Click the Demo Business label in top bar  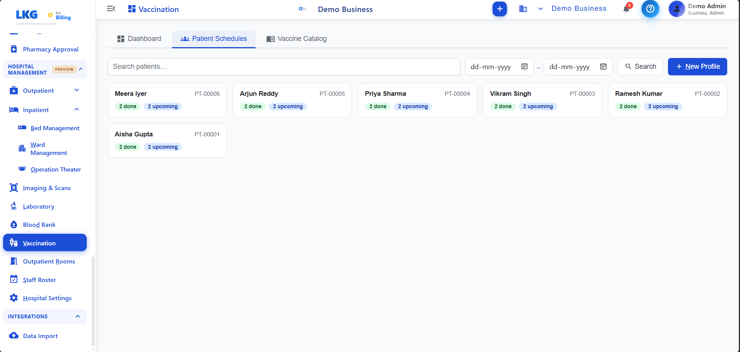tap(579, 9)
